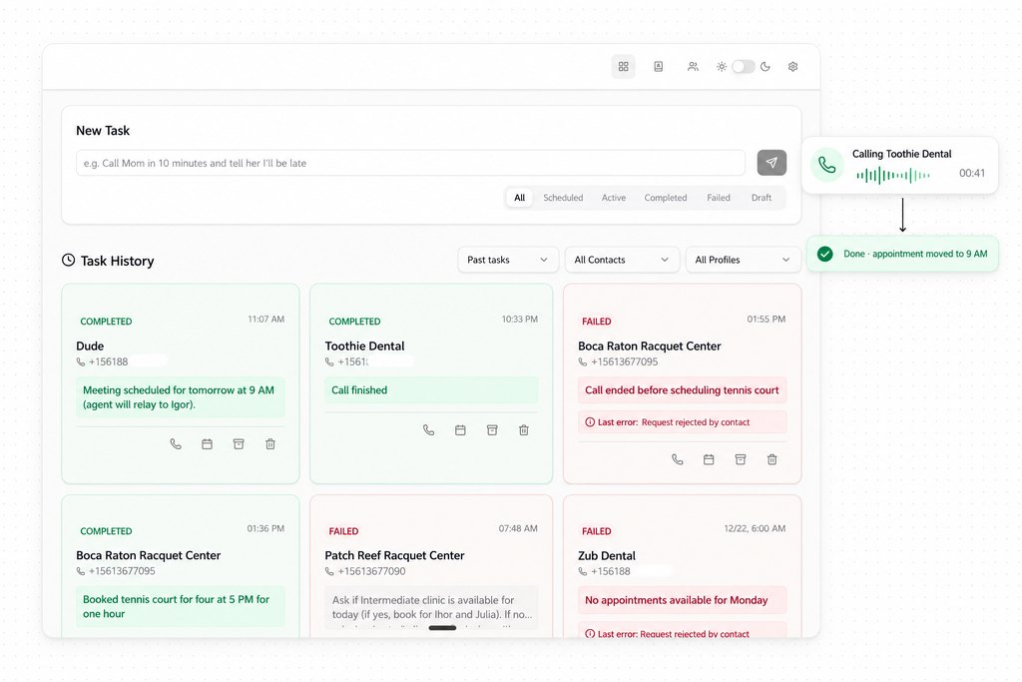Click the Zub Dental card title

[606, 555]
